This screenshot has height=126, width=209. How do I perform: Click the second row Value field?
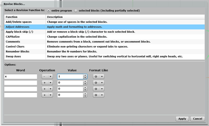70,83
